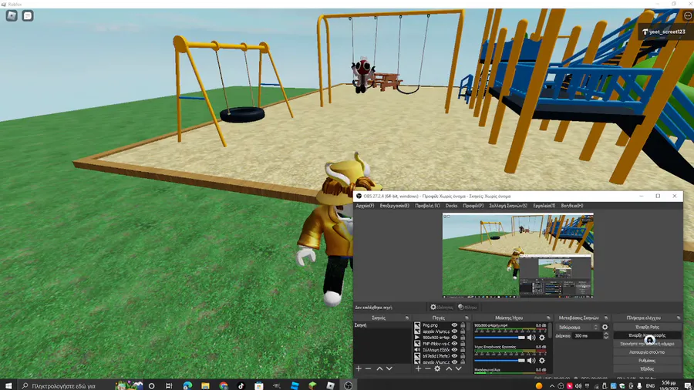The width and height of the screenshot is (694, 390).
Task: Open the Edit menu in OBS
Action: [x=394, y=206]
